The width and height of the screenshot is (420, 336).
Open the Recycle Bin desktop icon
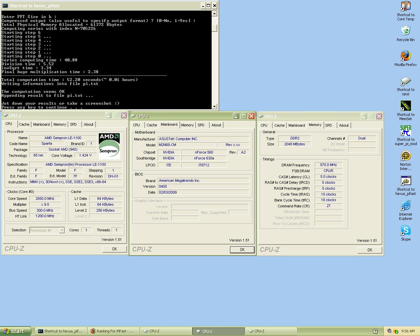406,34
